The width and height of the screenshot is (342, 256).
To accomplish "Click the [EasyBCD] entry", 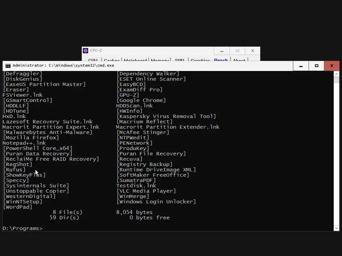I will (131, 84).
